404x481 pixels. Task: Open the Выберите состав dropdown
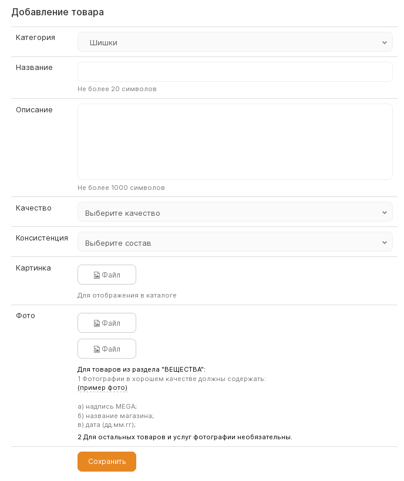pos(235,242)
